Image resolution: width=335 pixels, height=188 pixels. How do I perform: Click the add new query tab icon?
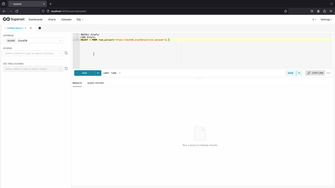point(40,28)
